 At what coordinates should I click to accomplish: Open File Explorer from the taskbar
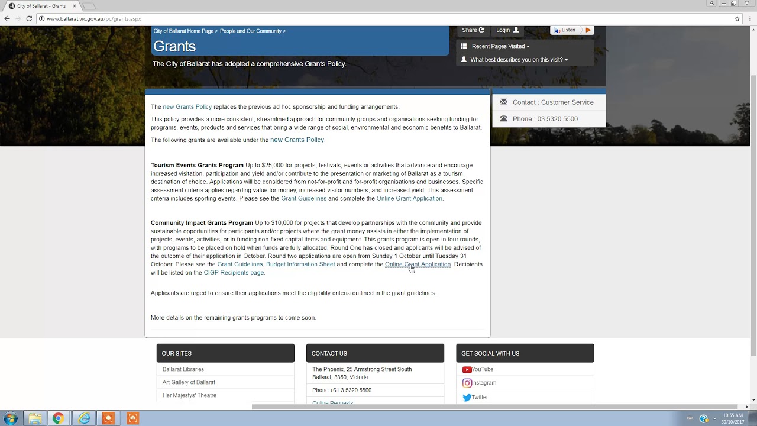[x=35, y=418]
